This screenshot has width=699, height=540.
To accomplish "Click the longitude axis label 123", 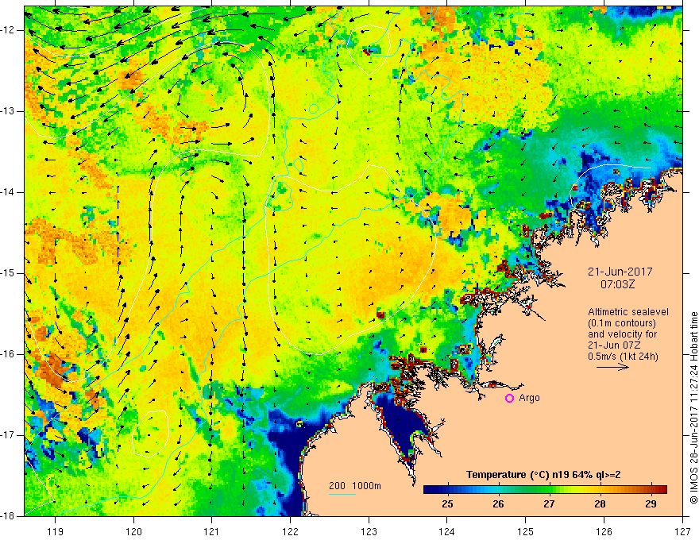I will coord(369,531).
